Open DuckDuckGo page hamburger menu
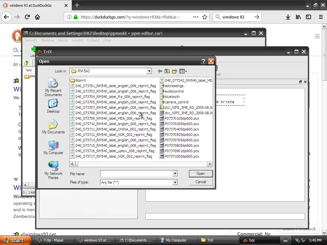327x245 pixels. pos(317,36)
